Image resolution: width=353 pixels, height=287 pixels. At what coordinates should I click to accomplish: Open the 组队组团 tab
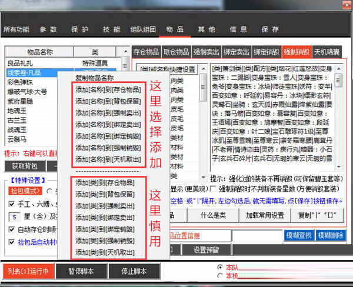[143, 29]
